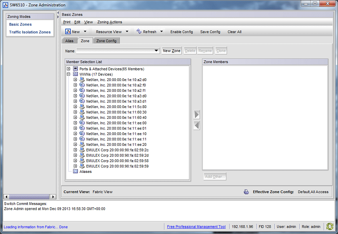338x234 pixels.
Task: Open the View menu
Action: (88, 22)
